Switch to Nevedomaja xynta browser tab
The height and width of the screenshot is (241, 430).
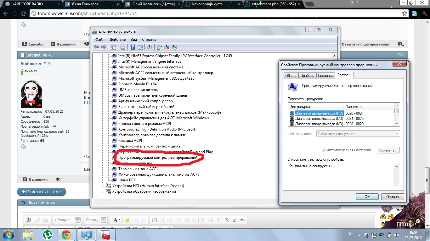tap(212, 4)
